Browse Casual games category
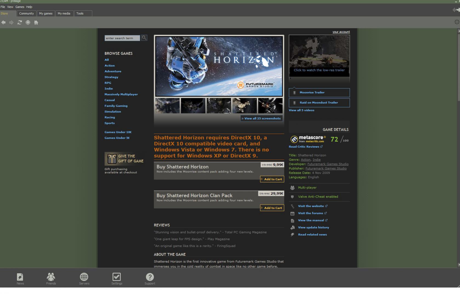This screenshot has width=460, height=296. (x=110, y=100)
